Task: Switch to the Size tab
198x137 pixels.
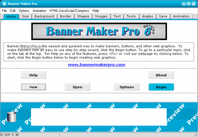Action: (25, 16)
